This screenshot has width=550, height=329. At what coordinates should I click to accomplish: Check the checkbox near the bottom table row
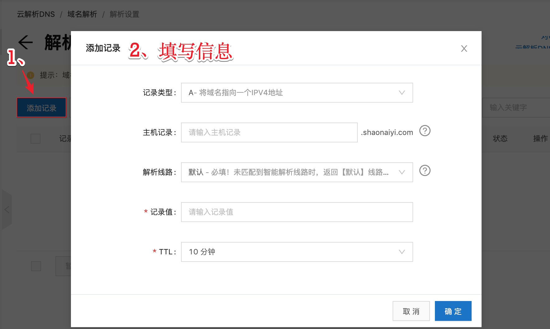tap(36, 266)
